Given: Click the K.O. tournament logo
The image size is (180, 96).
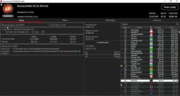Looking at the screenshot, I should (8, 9).
